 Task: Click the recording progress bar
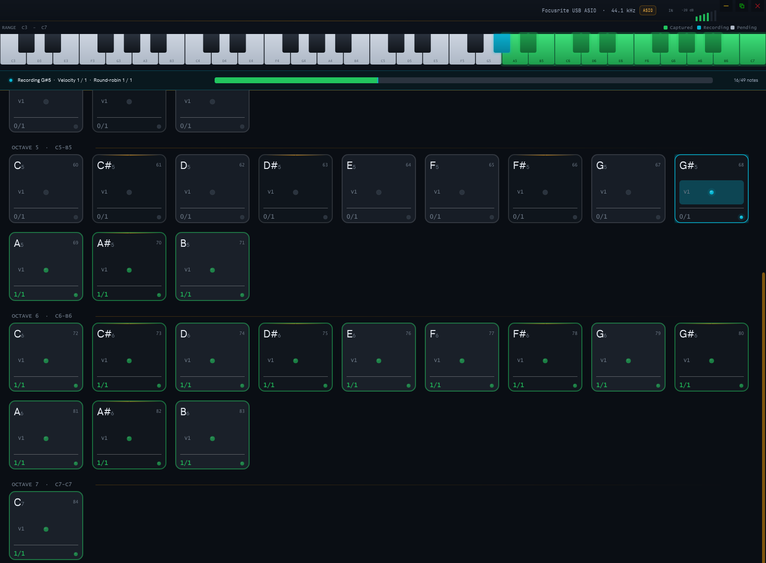(x=464, y=80)
